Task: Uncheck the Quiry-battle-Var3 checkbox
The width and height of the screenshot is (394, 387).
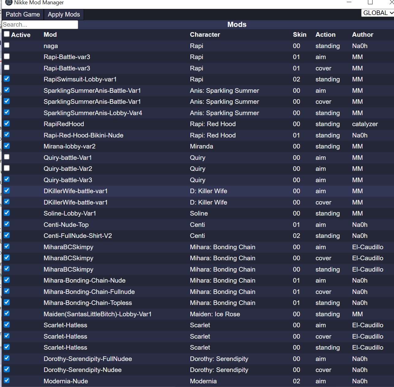Action: coord(7,179)
